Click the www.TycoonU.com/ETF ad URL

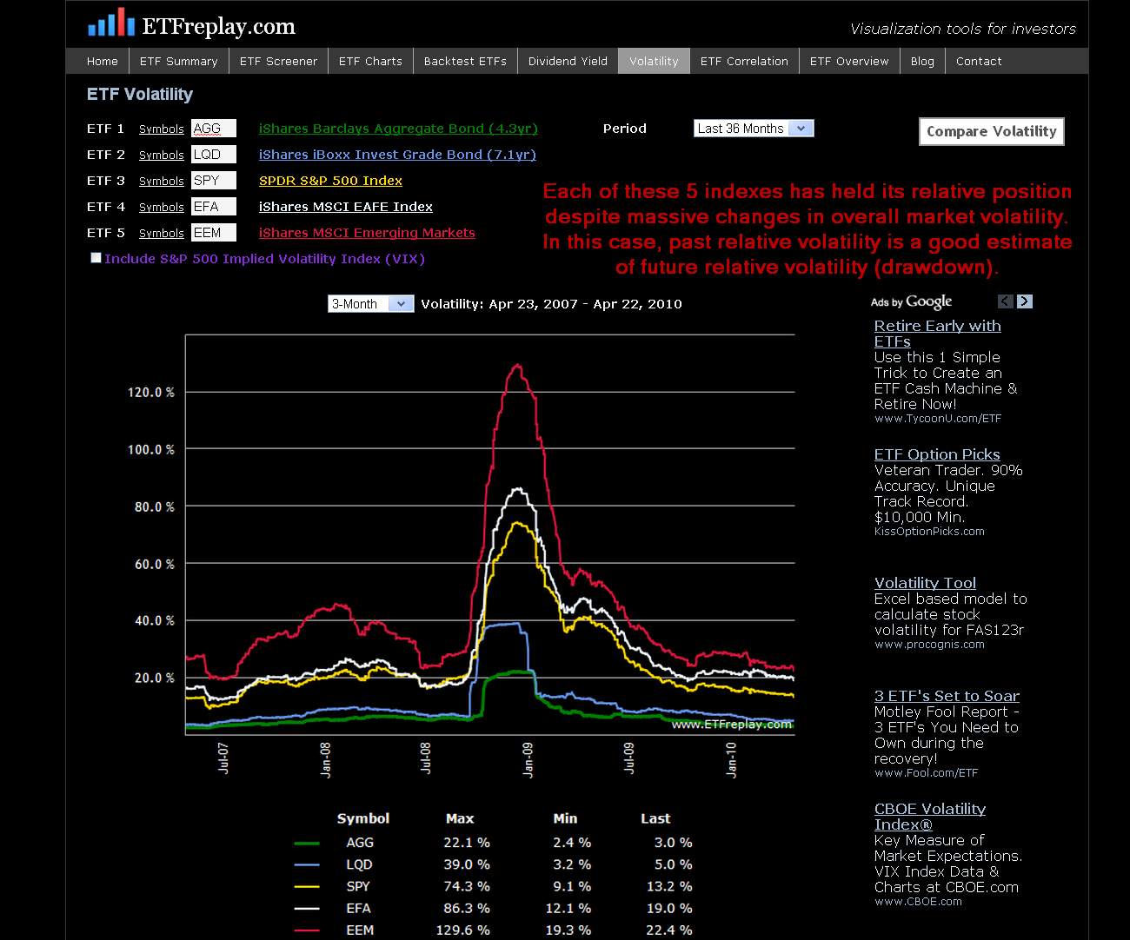[x=938, y=419]
